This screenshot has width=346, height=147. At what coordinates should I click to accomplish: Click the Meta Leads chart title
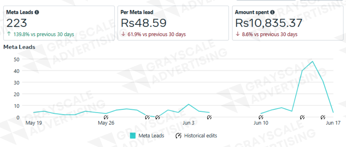coord(19,47)
